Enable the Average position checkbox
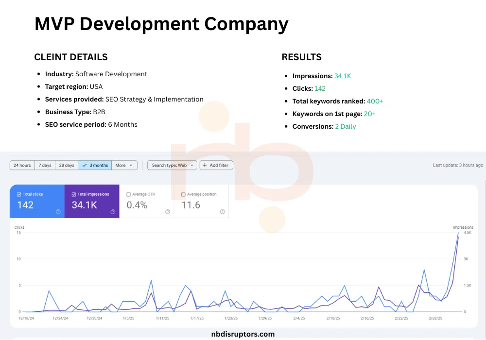 tap(183, 194)
